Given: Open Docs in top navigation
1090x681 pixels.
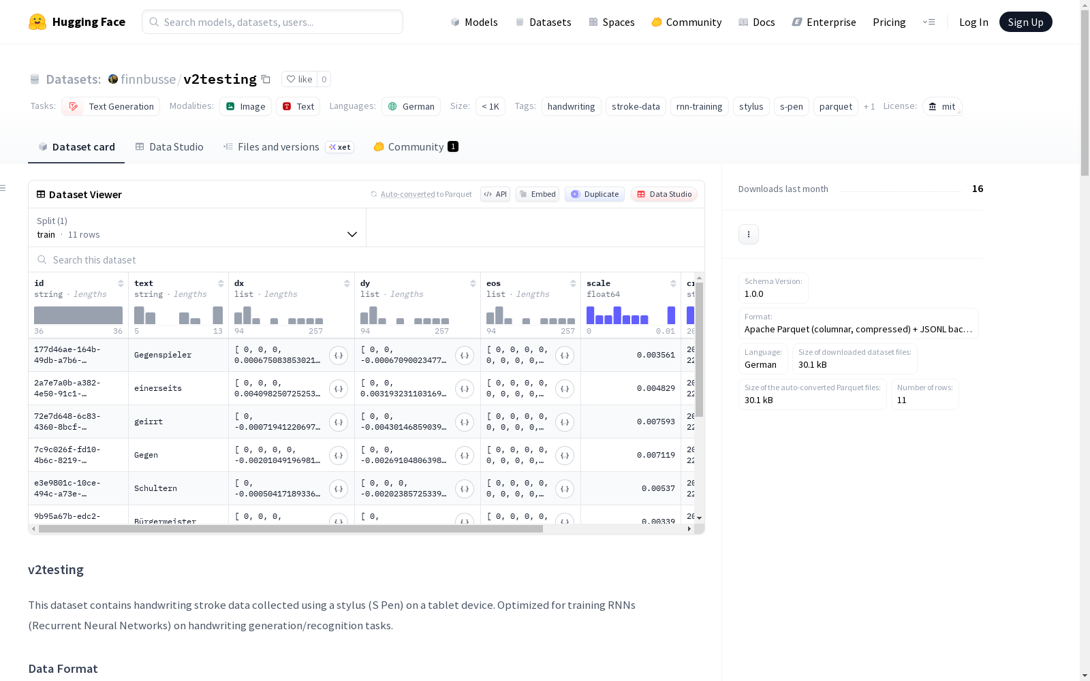Looking at the screenshot, I should pos(757,22).
